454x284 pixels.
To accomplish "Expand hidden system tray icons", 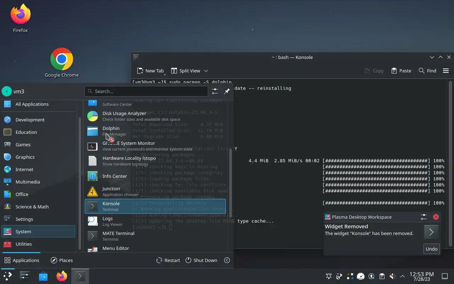I will (x=403, y=276).
